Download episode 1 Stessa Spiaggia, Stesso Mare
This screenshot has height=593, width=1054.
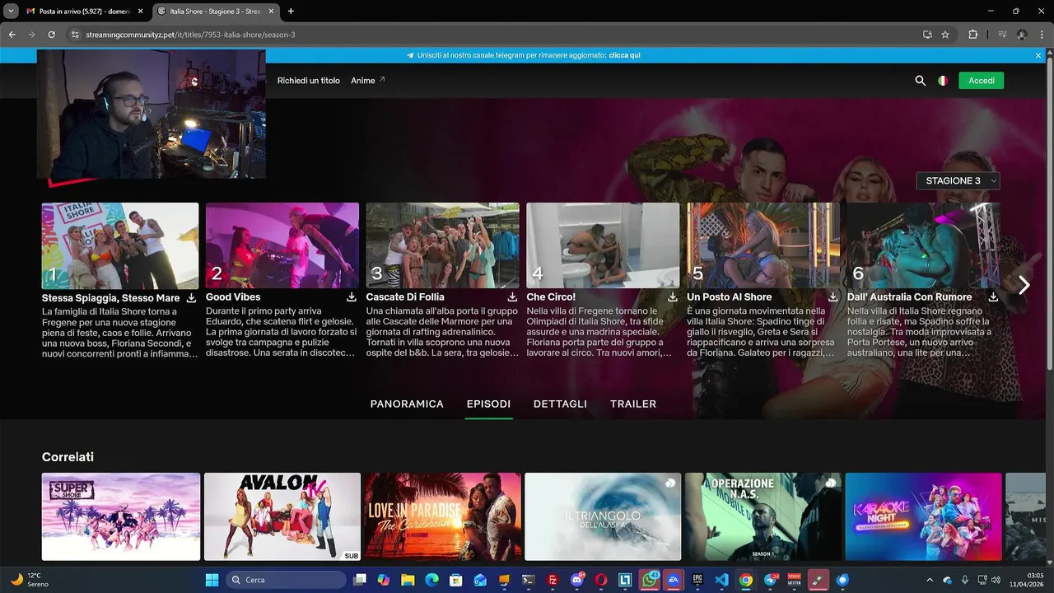191,297
